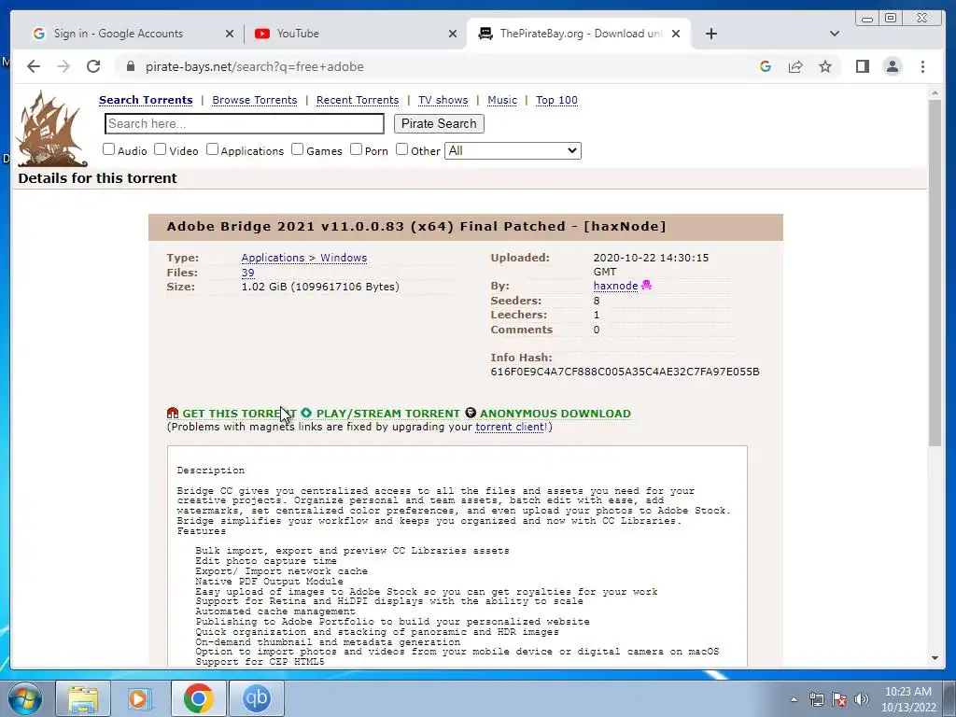Screen dimensions: 956x717
Task: Enable the Applications checkbox
Action: coord(212,149)
